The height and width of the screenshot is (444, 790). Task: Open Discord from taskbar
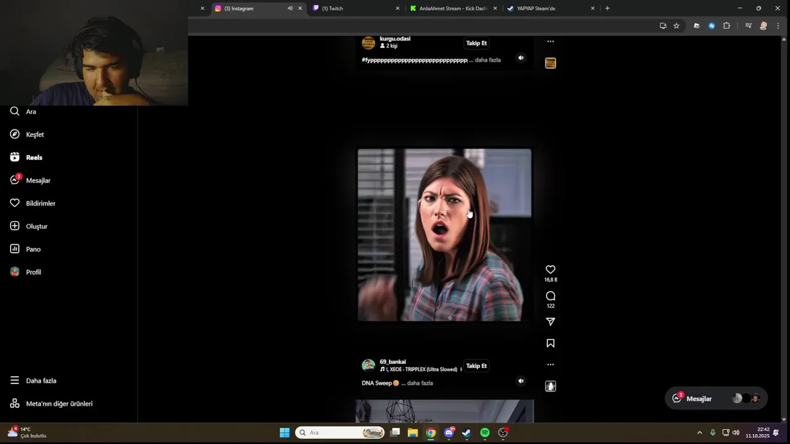449,433
